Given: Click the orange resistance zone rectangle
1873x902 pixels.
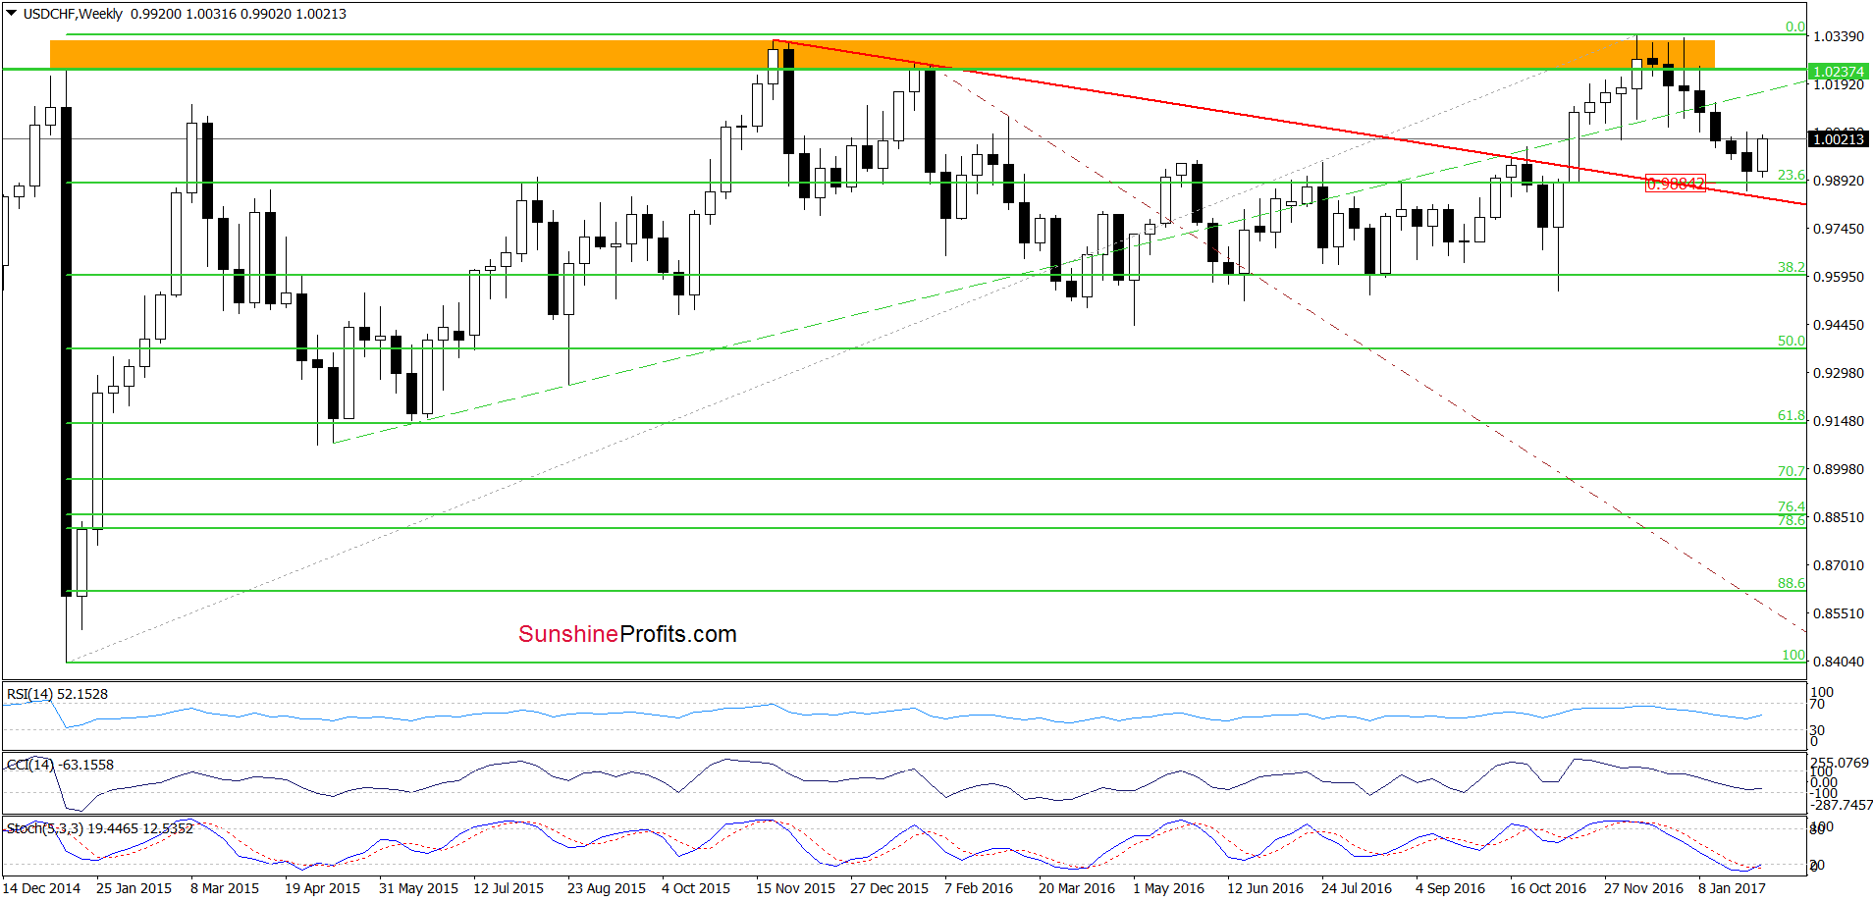Looking at the screenshot, I should point(883,54).
